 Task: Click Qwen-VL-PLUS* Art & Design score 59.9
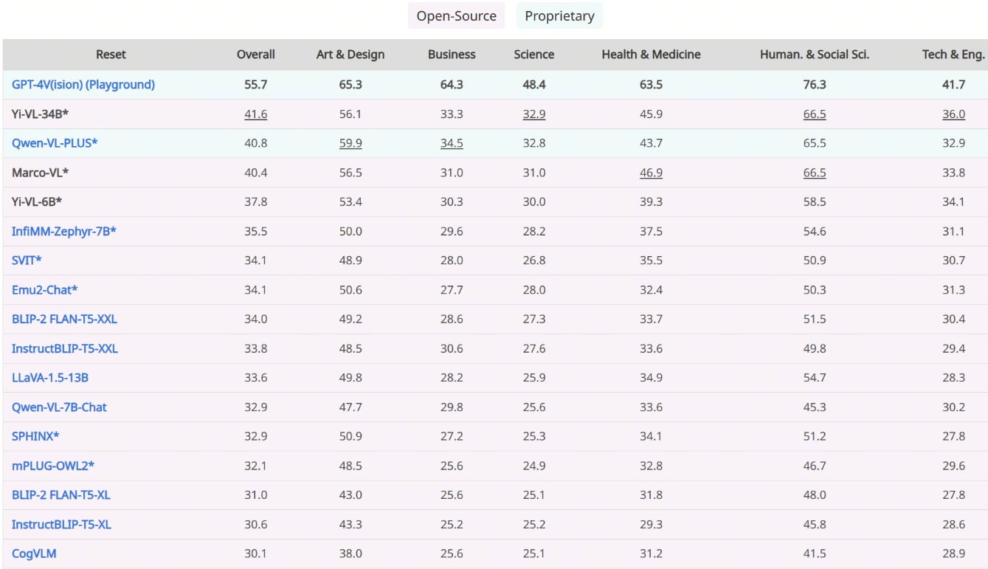[350, 143]
